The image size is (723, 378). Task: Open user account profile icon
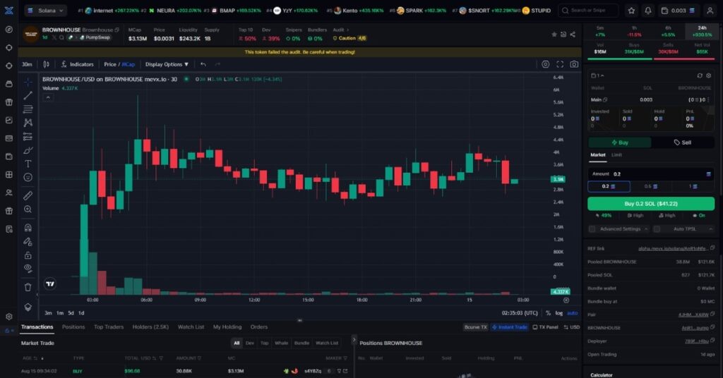[710, 11]
